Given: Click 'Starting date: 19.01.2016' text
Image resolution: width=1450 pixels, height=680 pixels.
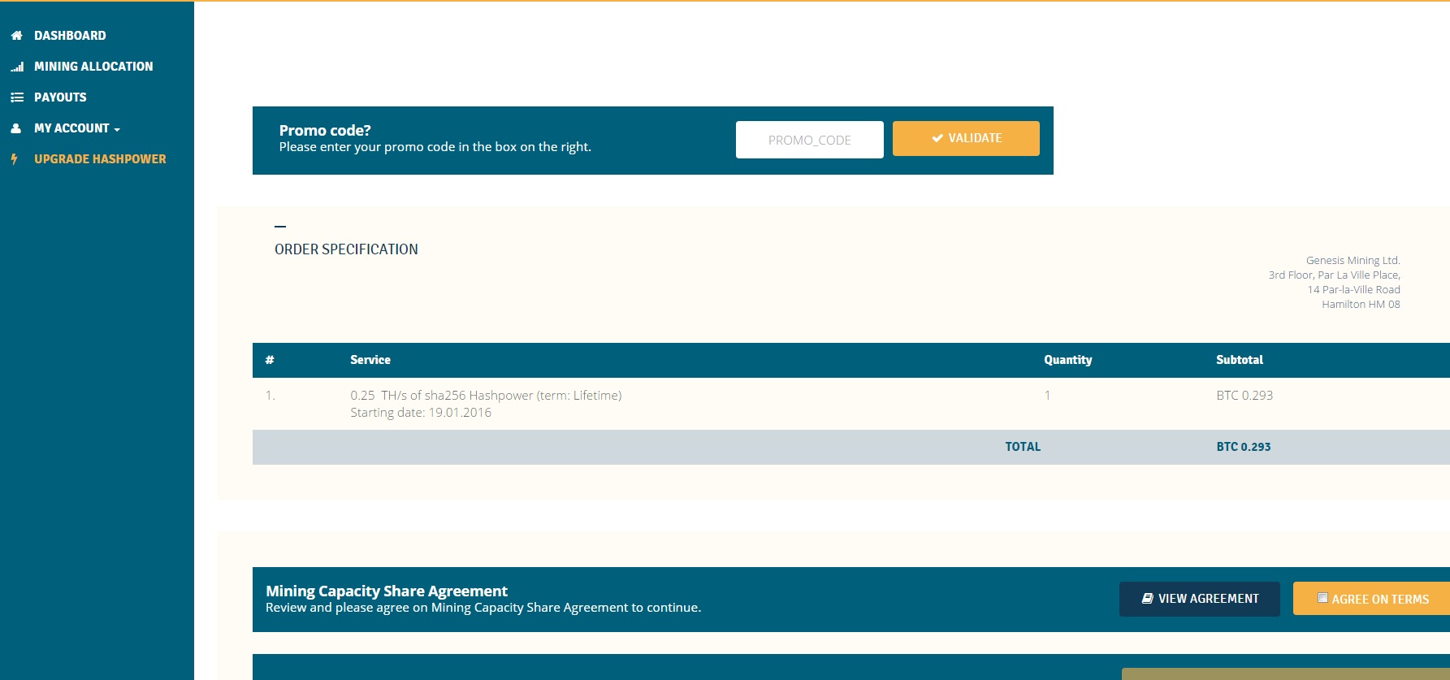Looking at the screenshot, I should click(x=421, y=413).
